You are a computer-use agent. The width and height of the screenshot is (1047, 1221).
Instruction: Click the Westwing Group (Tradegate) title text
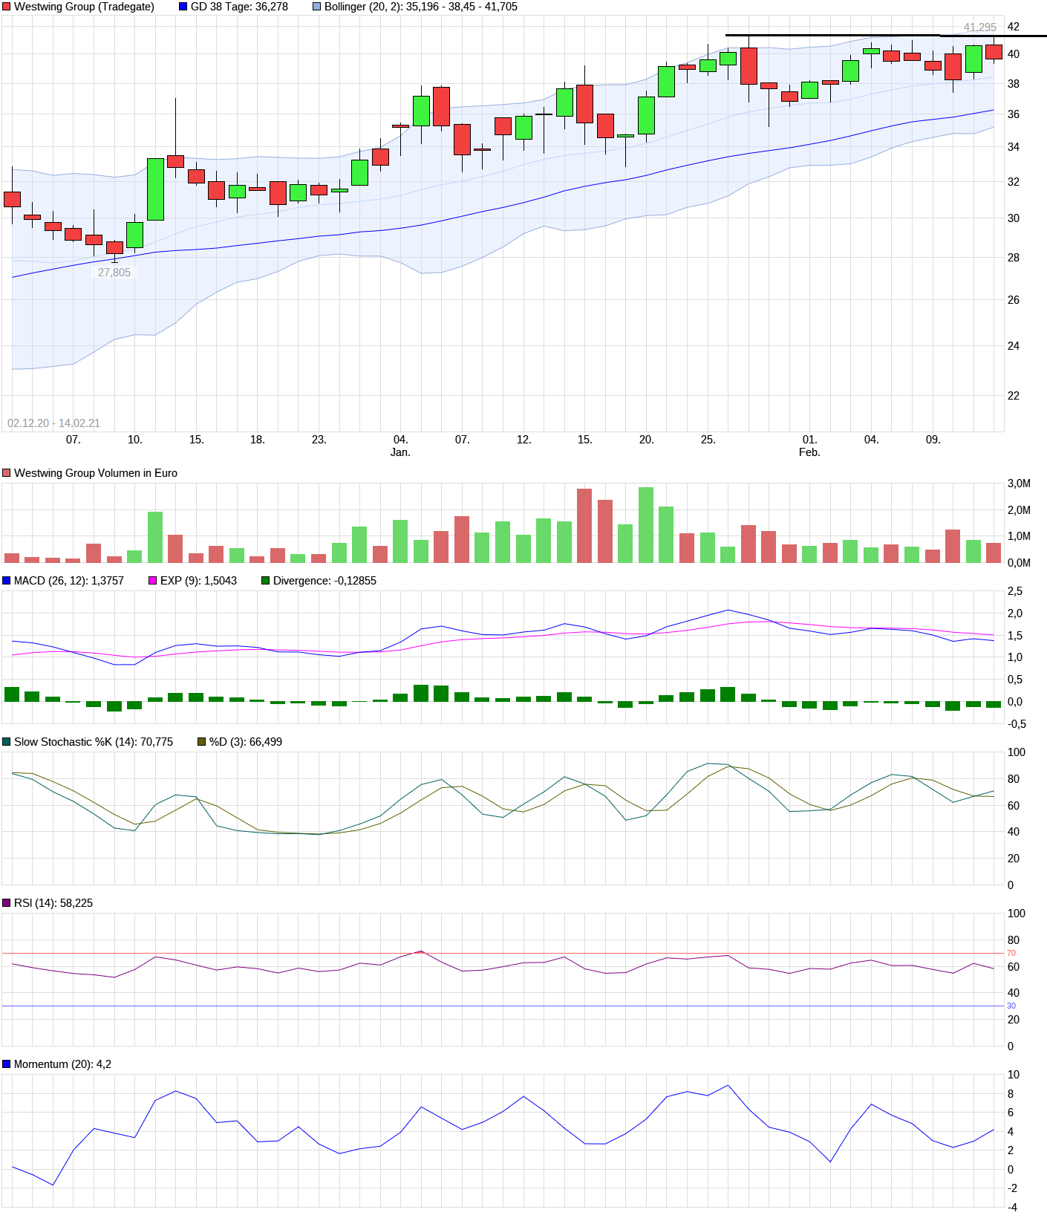[x=84, y=7]
